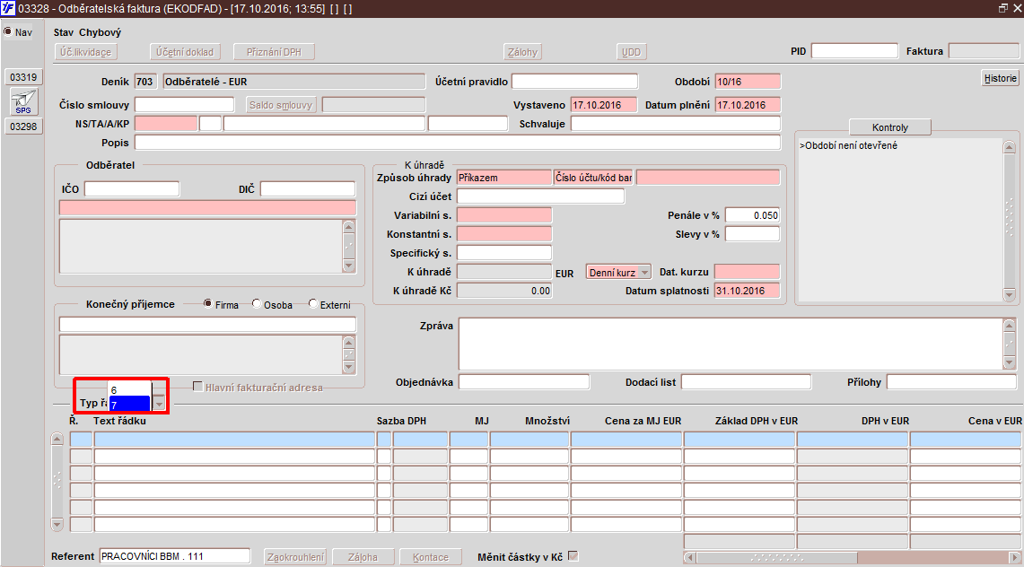Toggle the Nav radio button

pos(8,32)
